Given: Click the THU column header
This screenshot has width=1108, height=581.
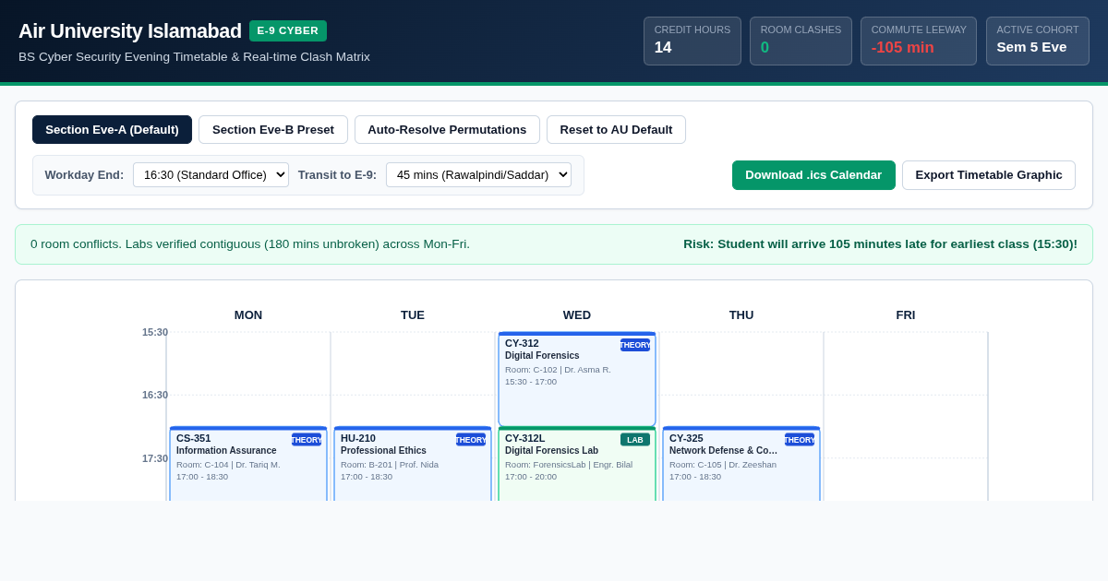Looking at the screenshot, I should pyautogui.click(x=741, y=315).
